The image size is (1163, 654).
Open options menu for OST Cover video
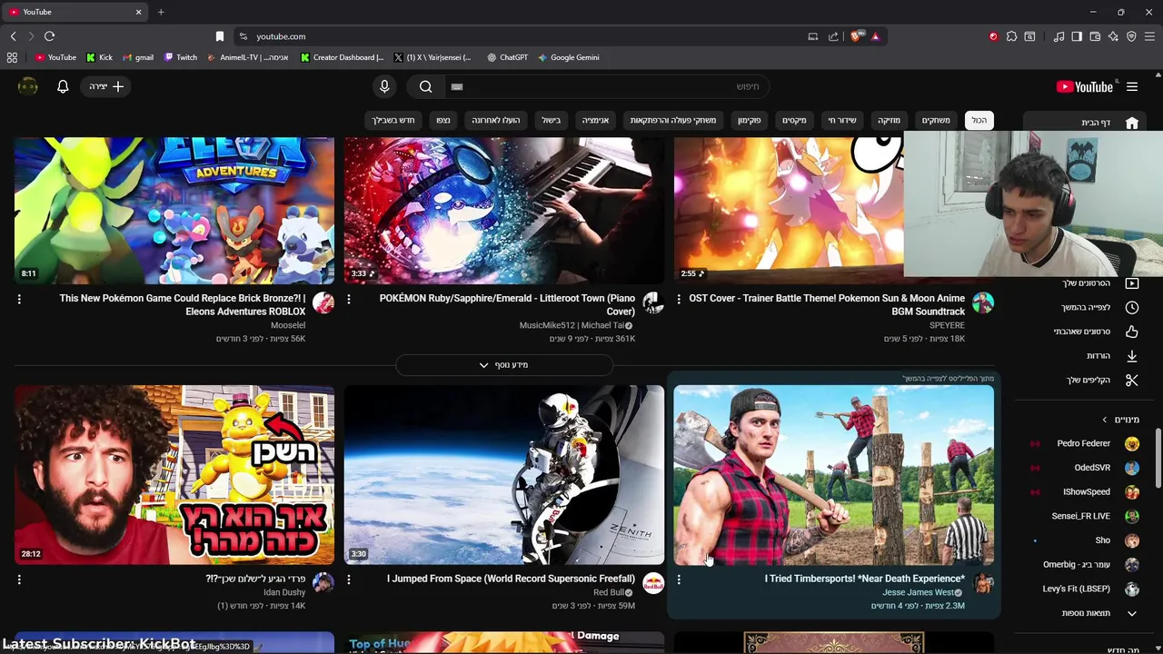coord(679,299)
